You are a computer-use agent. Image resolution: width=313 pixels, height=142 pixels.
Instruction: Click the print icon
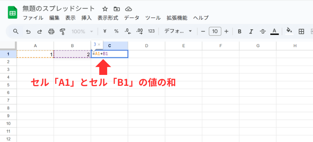click(x=51, y=32)
